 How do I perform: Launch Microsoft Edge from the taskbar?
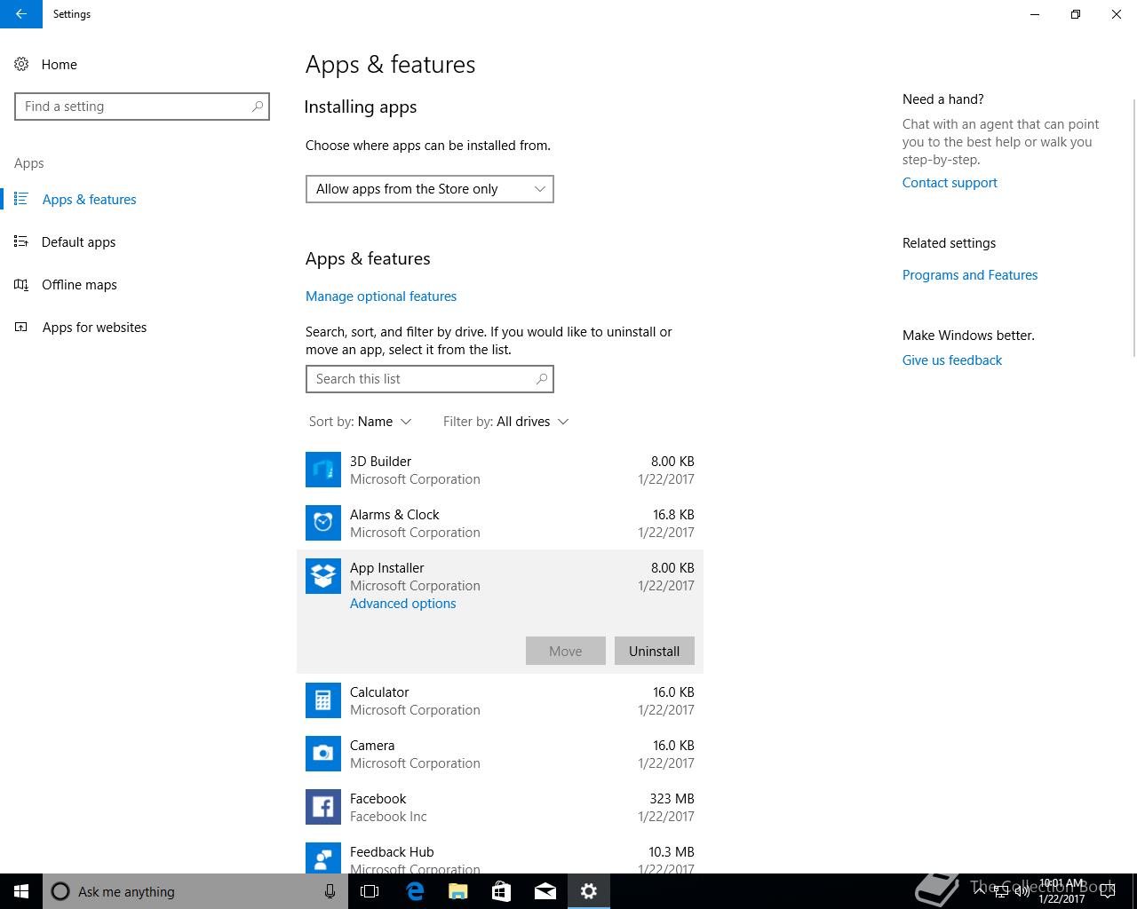pos(414,891)
